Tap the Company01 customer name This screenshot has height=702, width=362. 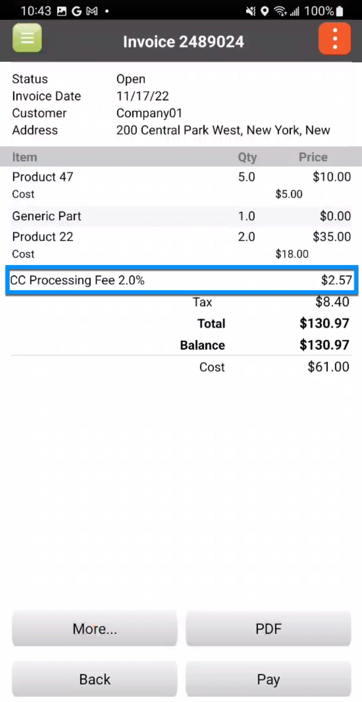coord(149,113)
